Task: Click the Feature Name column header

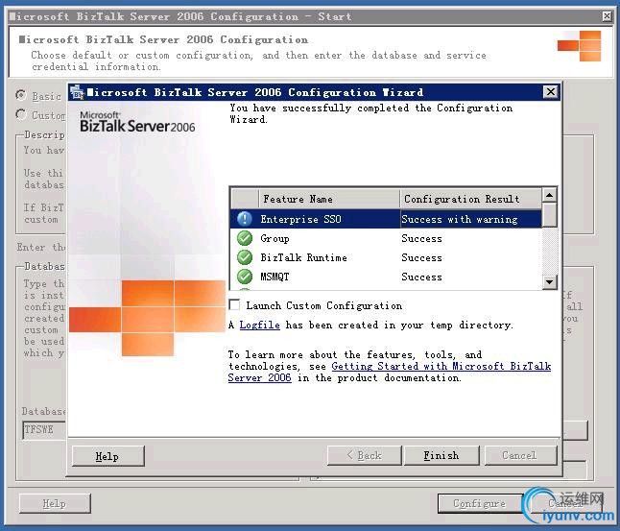Action: pos(329,199)
